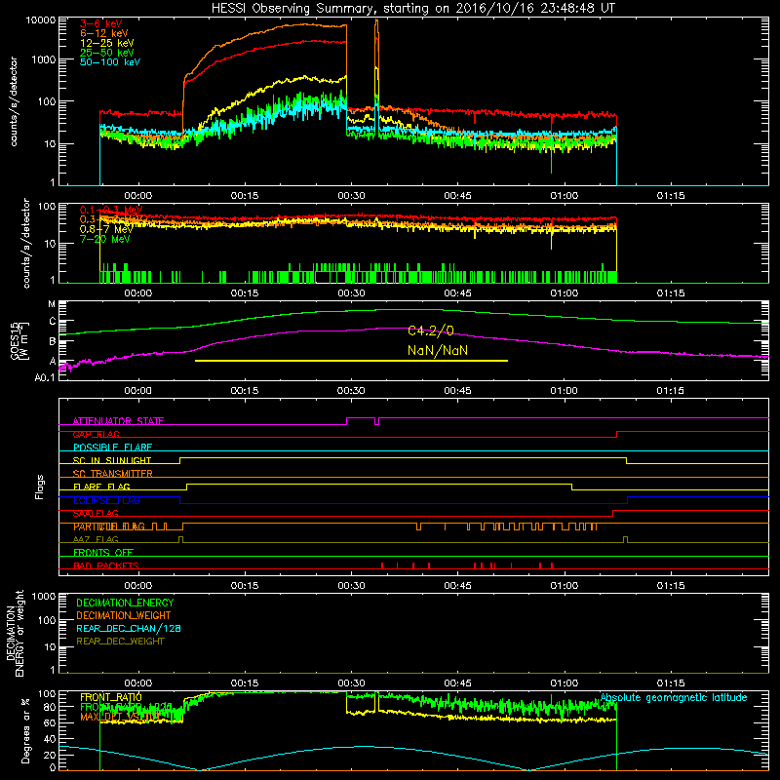Viewport: 780px width, 780px height.
Task: Click the REAR_DEC_CHAN/128 legend label
Action: point(129,628)
